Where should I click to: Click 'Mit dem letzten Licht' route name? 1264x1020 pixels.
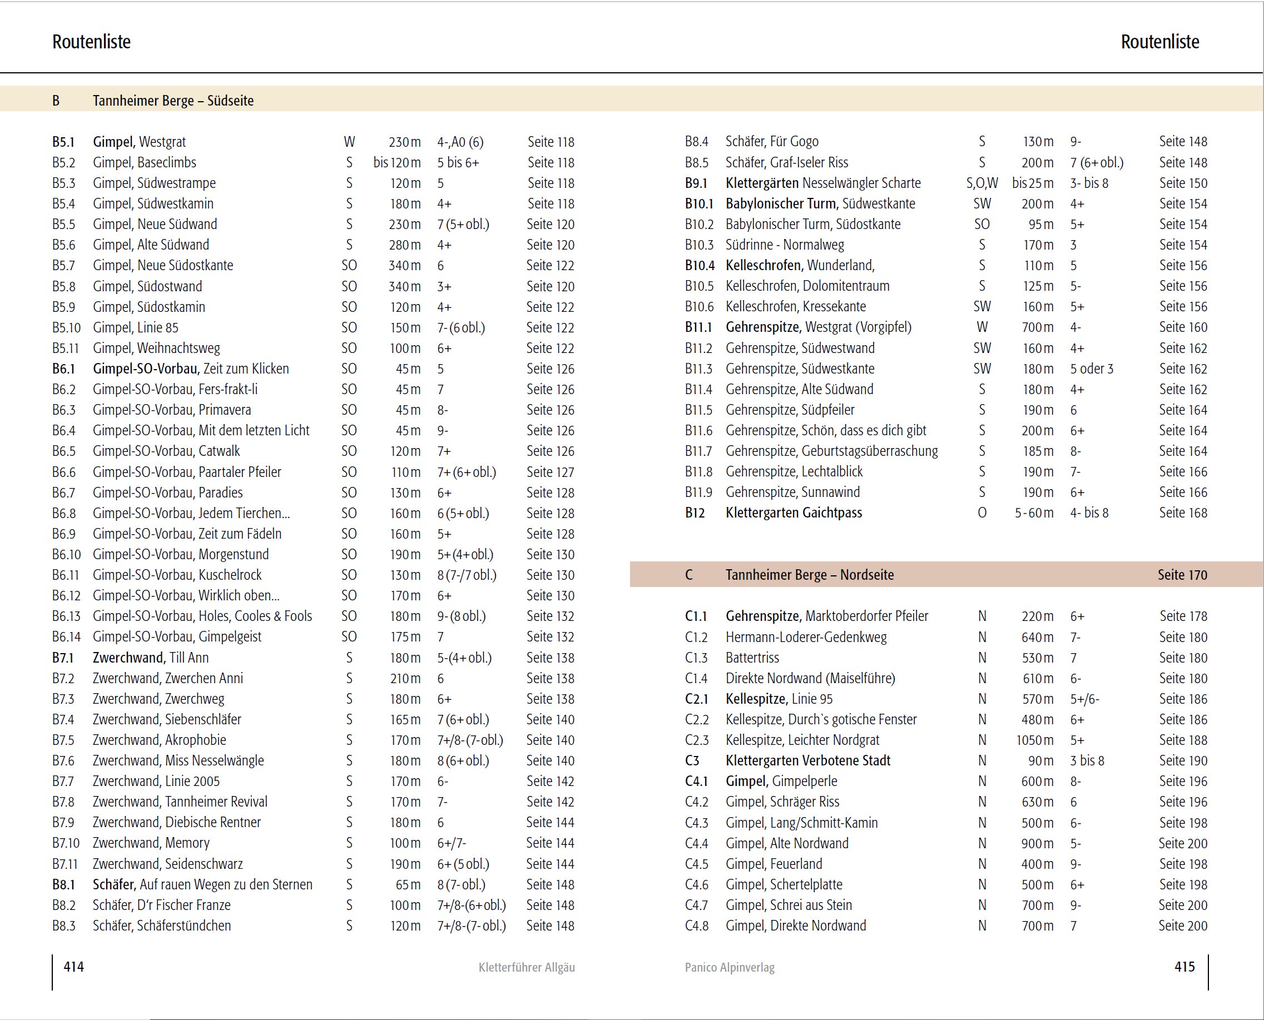point(254,430)
